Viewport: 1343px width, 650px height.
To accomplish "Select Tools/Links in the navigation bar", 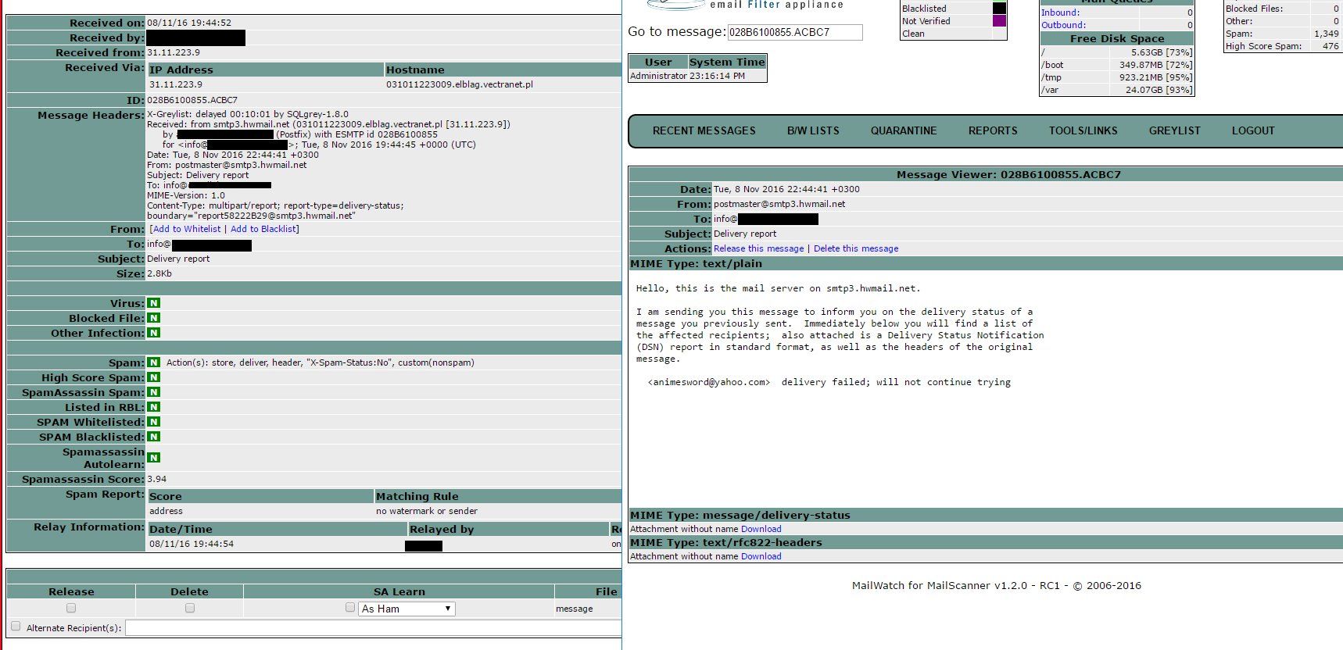I will point(1083,131).
